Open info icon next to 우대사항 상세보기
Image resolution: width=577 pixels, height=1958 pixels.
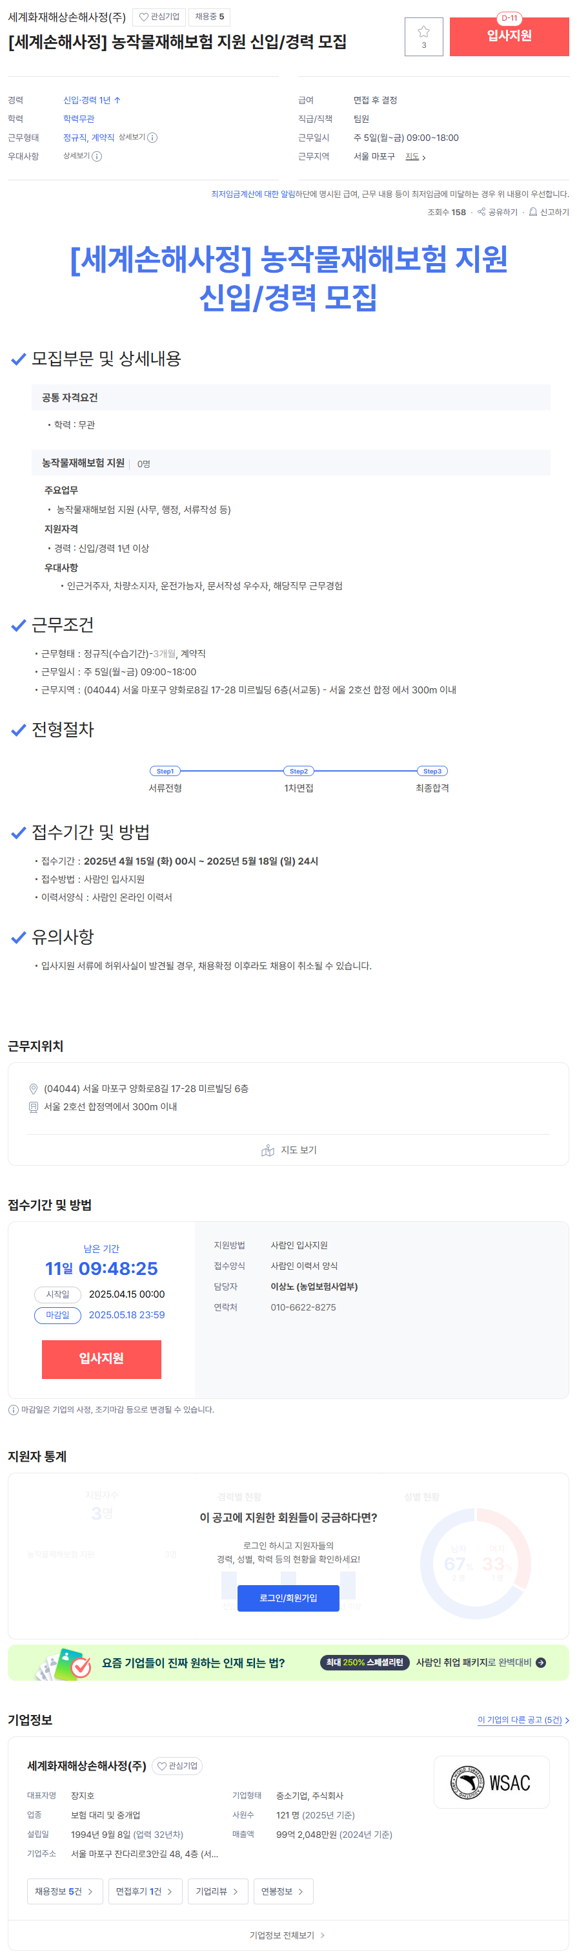(x=97, y=156)
